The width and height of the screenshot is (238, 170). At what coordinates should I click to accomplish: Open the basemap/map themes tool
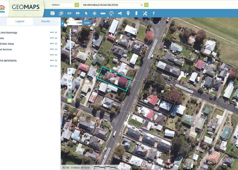tap(52, 13)
